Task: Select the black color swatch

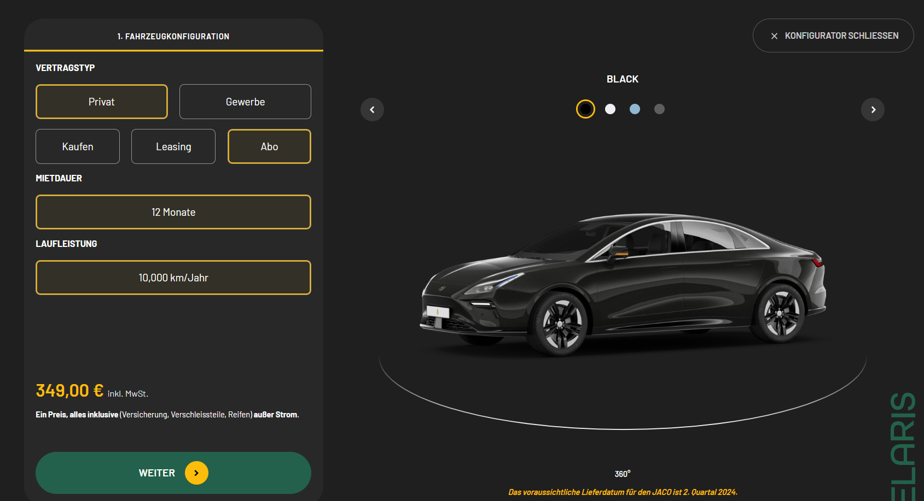Action: 585,109
